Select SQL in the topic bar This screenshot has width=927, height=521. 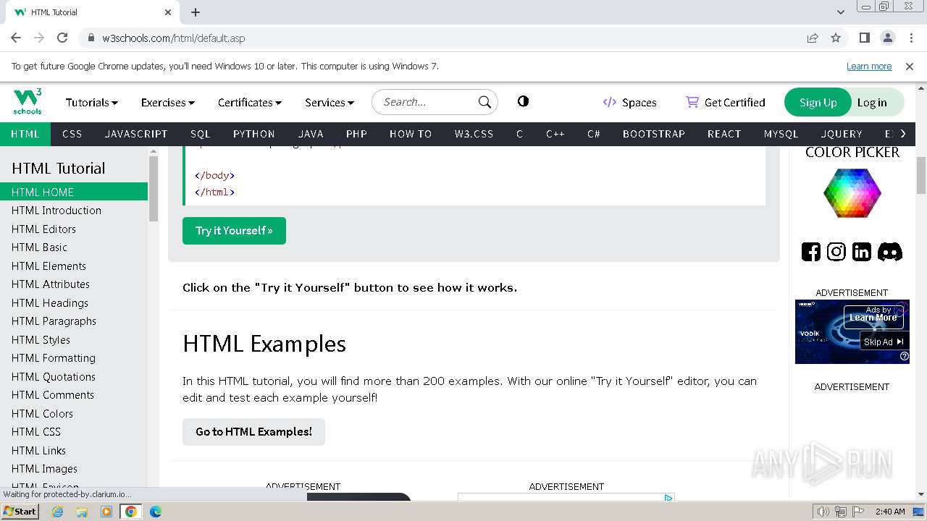tap(201, 134)
